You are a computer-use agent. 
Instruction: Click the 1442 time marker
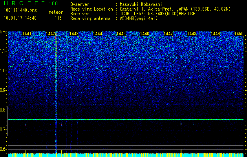click(50, 34)
